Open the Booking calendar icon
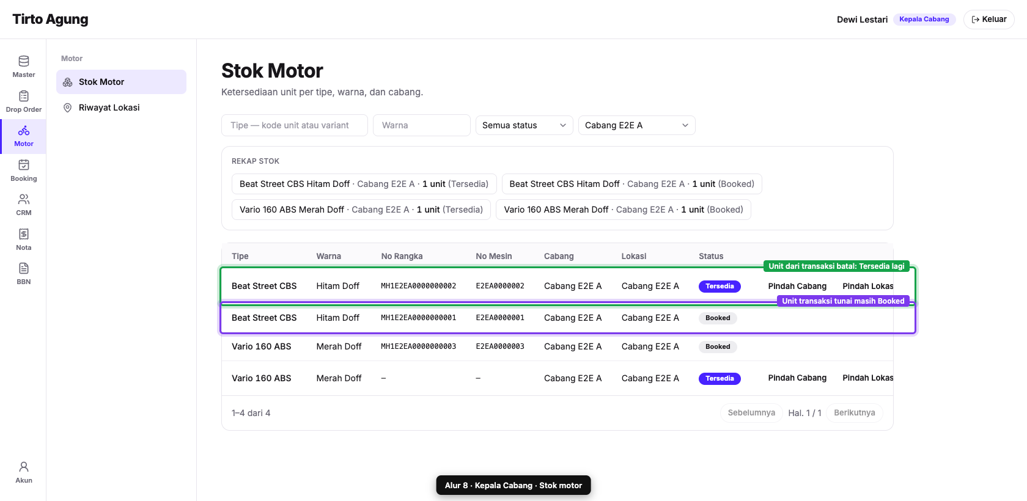This screenshot has height=501, width=1027. point(24,165)
